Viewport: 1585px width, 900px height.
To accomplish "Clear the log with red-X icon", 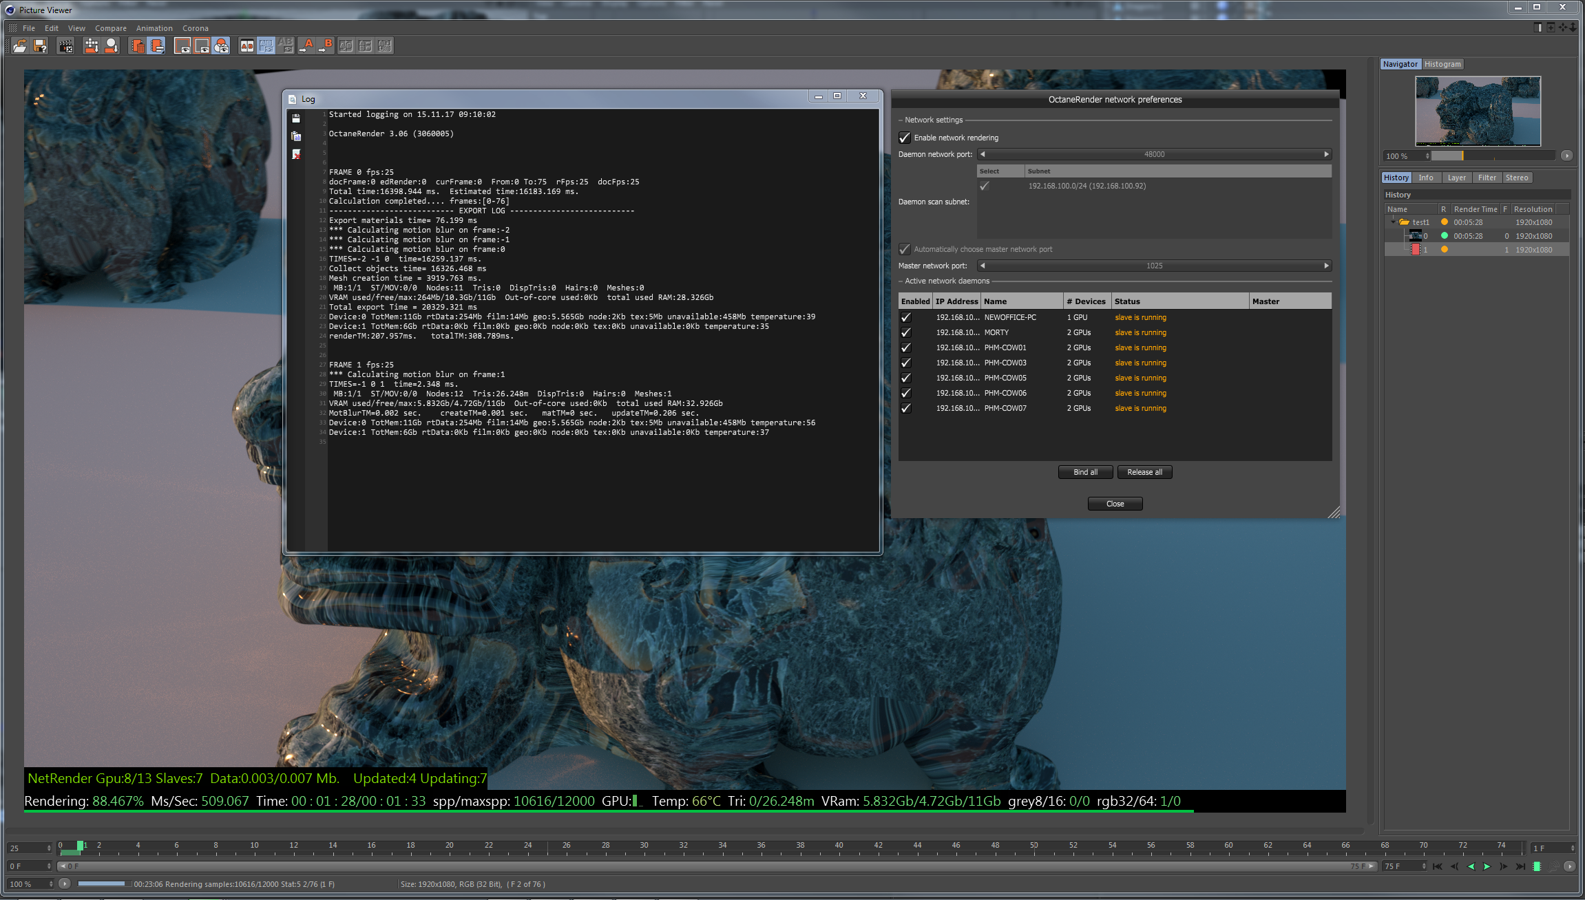I will 296,154.
